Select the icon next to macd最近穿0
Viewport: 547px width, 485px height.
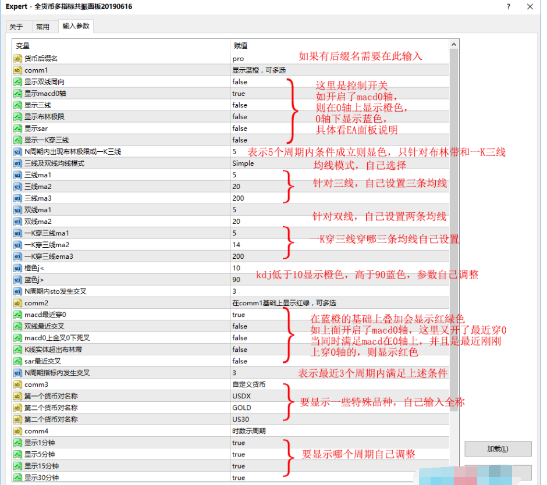point(17,315)
